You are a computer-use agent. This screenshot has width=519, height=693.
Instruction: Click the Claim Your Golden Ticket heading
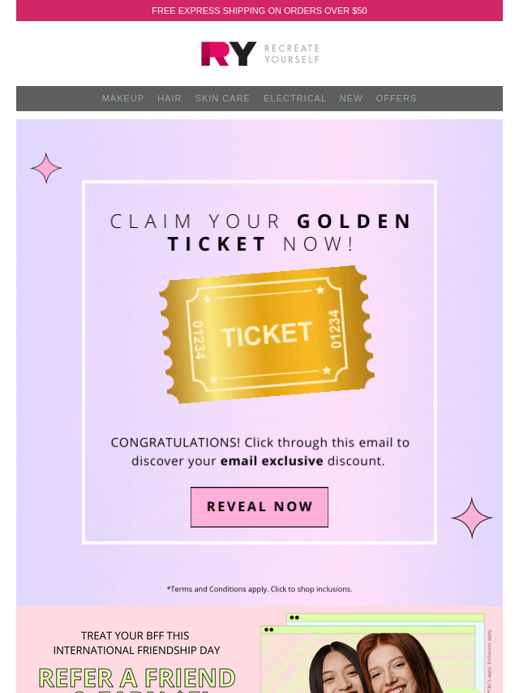(260, 232)
